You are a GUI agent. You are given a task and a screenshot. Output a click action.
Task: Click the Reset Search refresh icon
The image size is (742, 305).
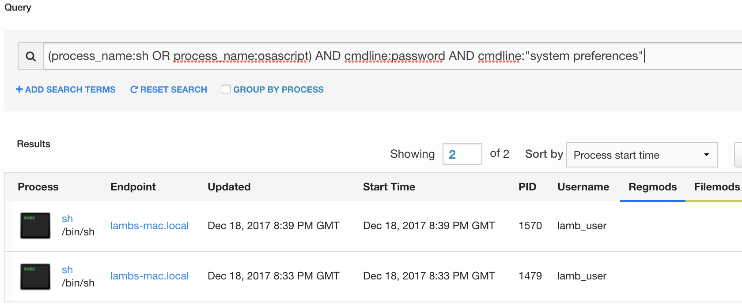click(x=134, y=89)
